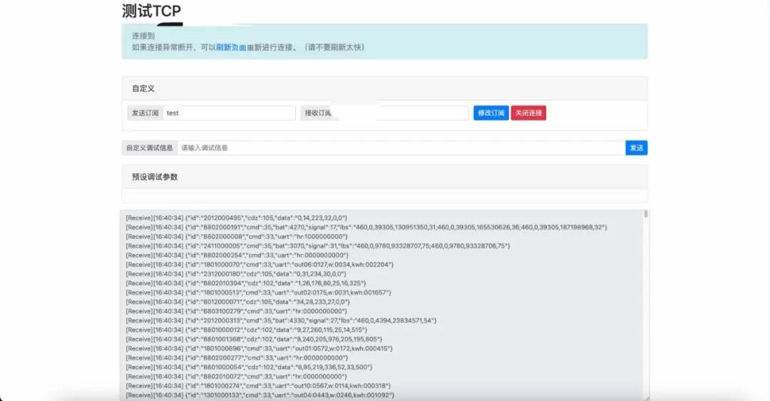Click the log line with id 1301000133
Viewport: 770px width, 401px height.
click(260, 395)
